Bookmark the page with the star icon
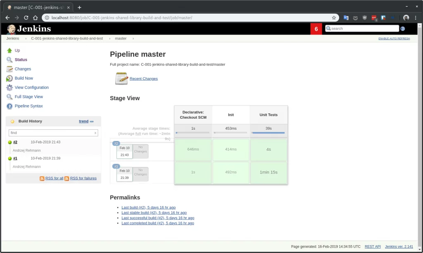 [x=334, y=18]
